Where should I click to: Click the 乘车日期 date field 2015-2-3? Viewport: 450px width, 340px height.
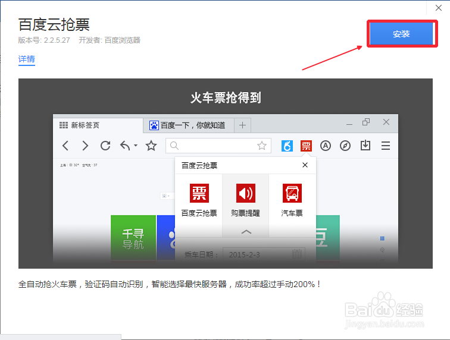pos(264,254)
